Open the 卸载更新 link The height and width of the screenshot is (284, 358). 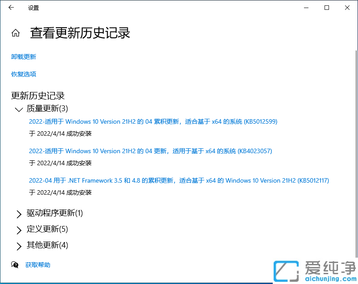click(23, 57)
